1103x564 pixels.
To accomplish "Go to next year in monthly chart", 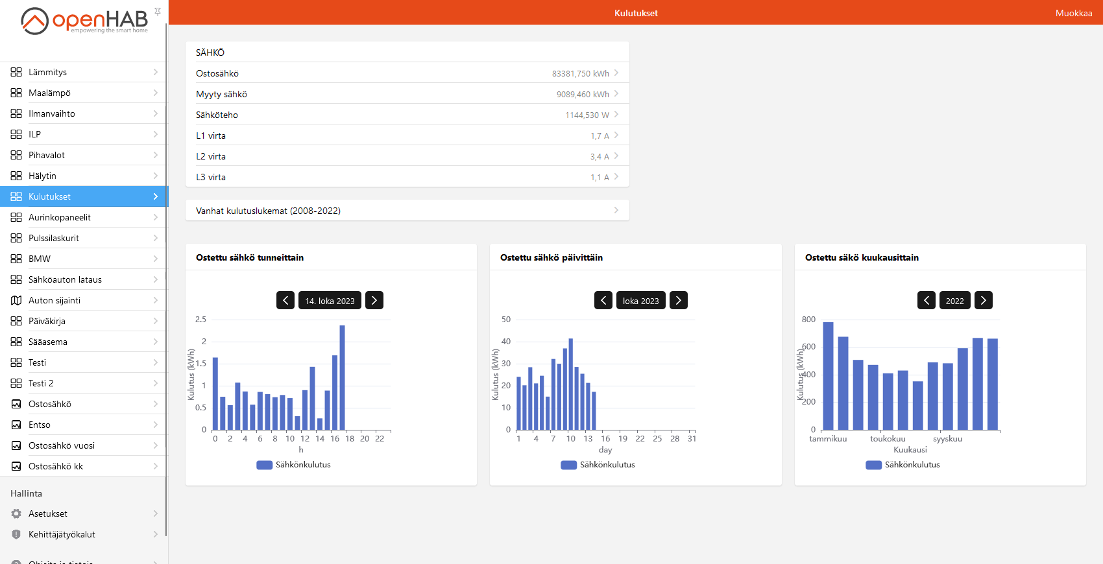I will (983, 300).
